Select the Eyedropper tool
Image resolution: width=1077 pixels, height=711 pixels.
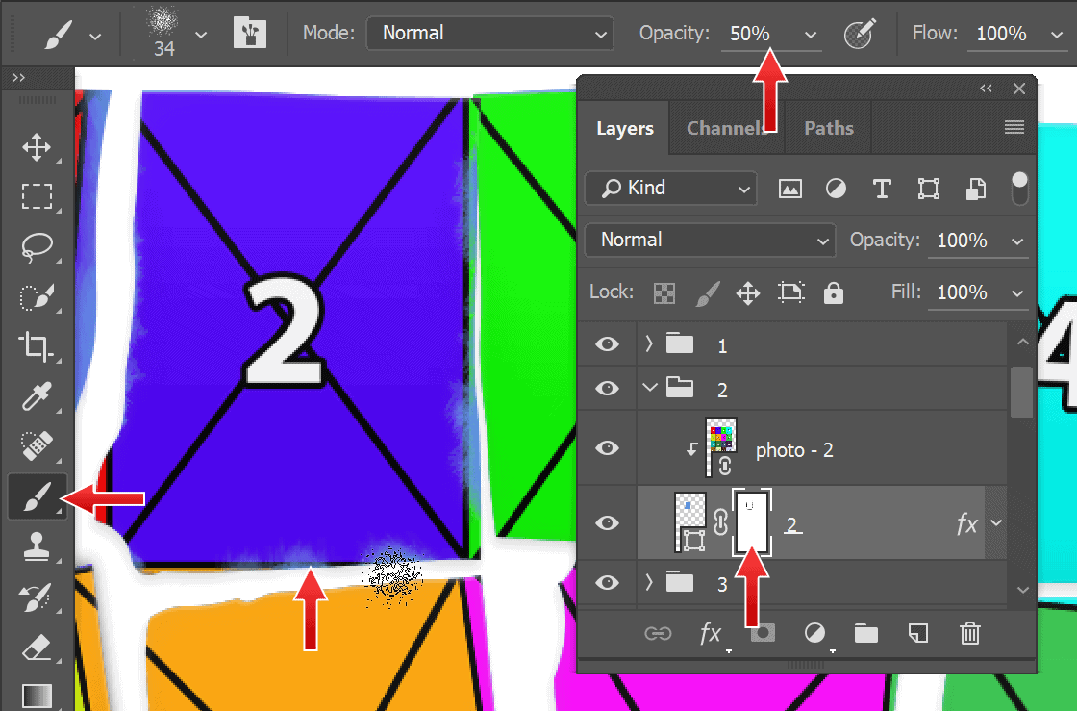click(37, 397)
